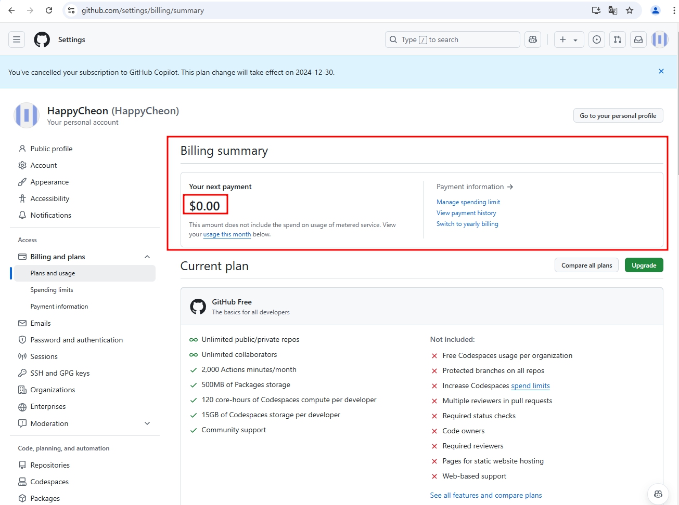Open the install app icon in address bar
The height and width of the screenshot is (505, 679).
coord(596,10)
